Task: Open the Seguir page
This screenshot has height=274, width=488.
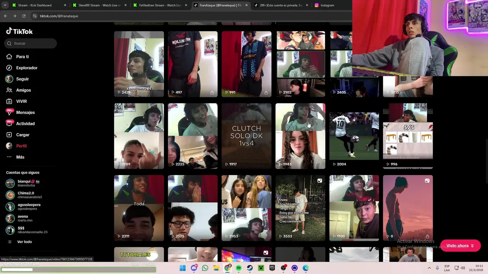Action: [x=22, y=79]
